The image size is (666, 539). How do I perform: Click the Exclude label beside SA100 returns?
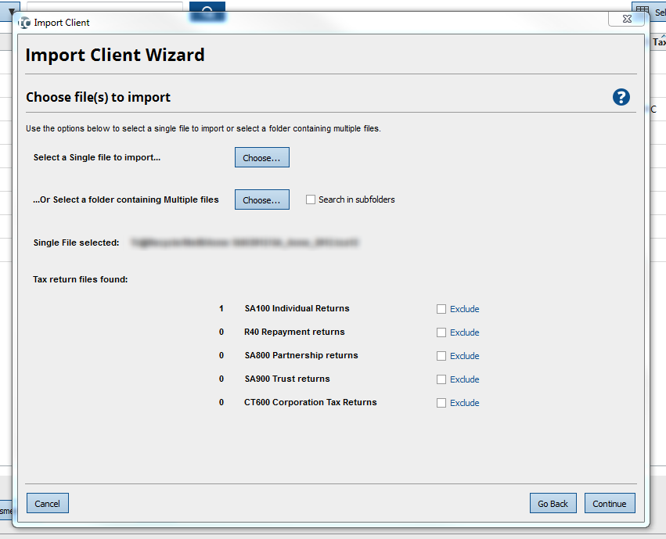pyautogui.click(x=464, y=309)
